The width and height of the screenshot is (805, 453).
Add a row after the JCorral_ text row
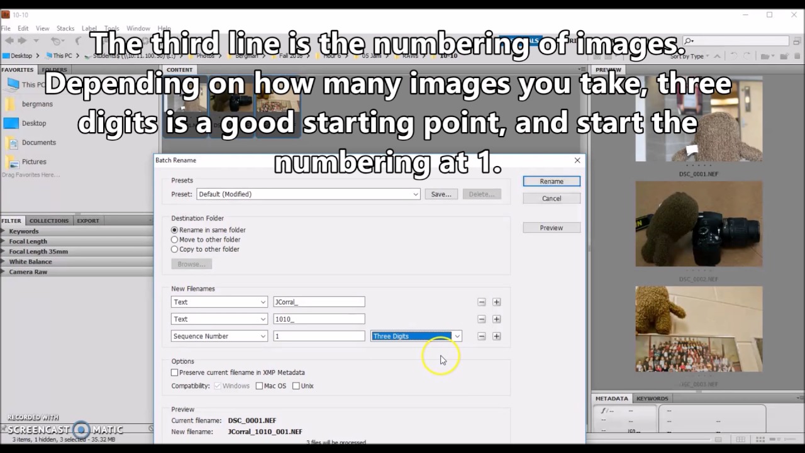click(x=496, y=302)
